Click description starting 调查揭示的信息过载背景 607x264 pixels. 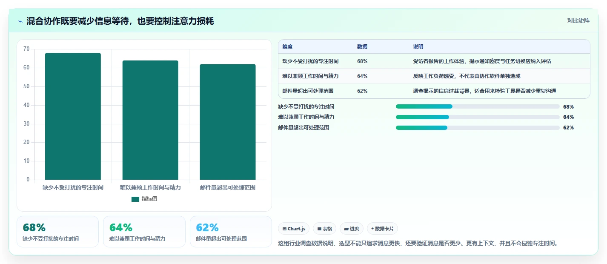tap(484, 91)
